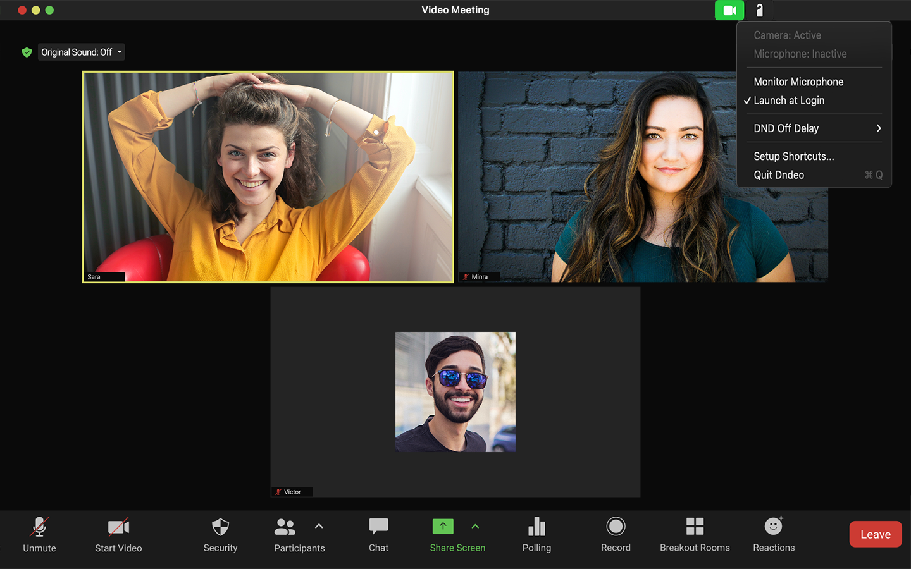Open Breakout Rooms
Screen dimensions: 911x569
coord(694,534)
